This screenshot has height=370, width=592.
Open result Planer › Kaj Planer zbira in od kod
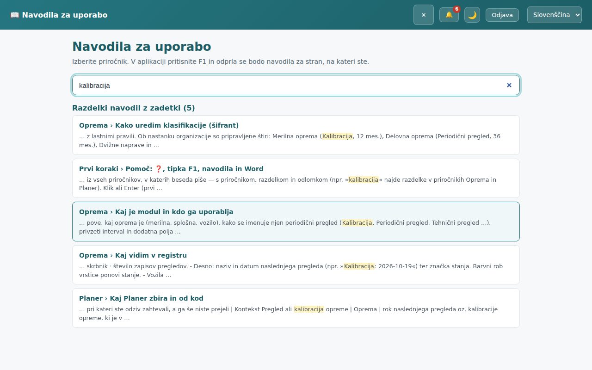(296, 308)
